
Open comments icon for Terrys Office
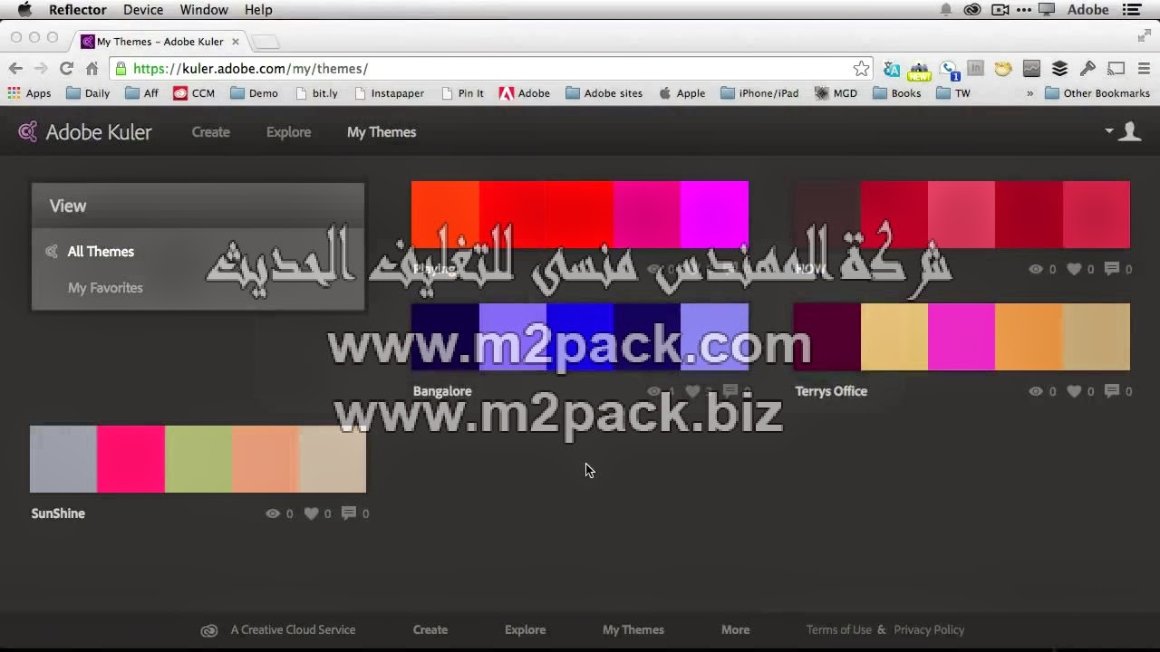(1112, 391)
